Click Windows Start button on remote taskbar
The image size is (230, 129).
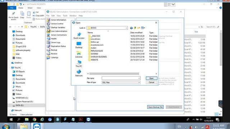point(11,119)
